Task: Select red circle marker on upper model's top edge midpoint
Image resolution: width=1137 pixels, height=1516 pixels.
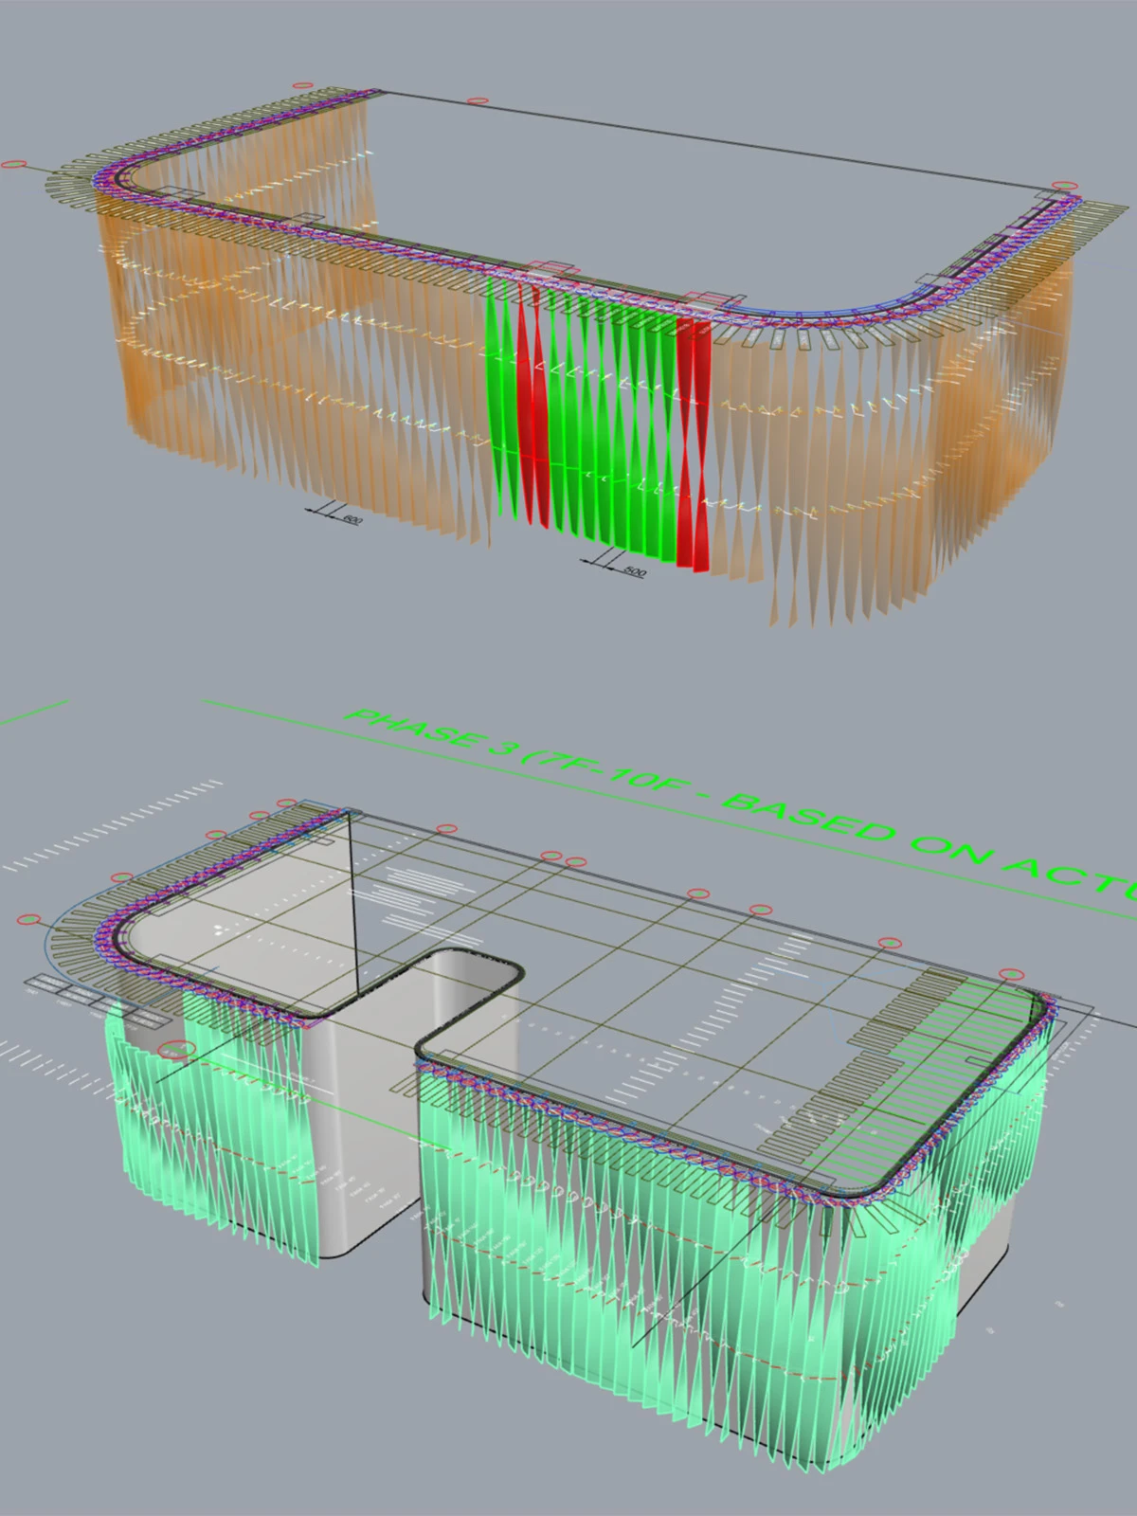Action: pyautogui.click(x=478, y=100)
